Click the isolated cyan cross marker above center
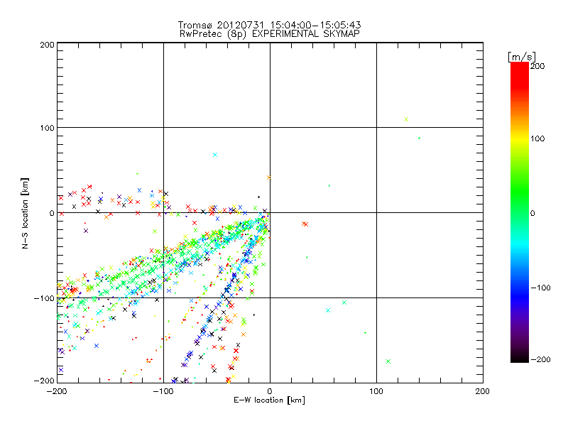The image size is (568, 426). pyautogui.click(x=215, y=155)
